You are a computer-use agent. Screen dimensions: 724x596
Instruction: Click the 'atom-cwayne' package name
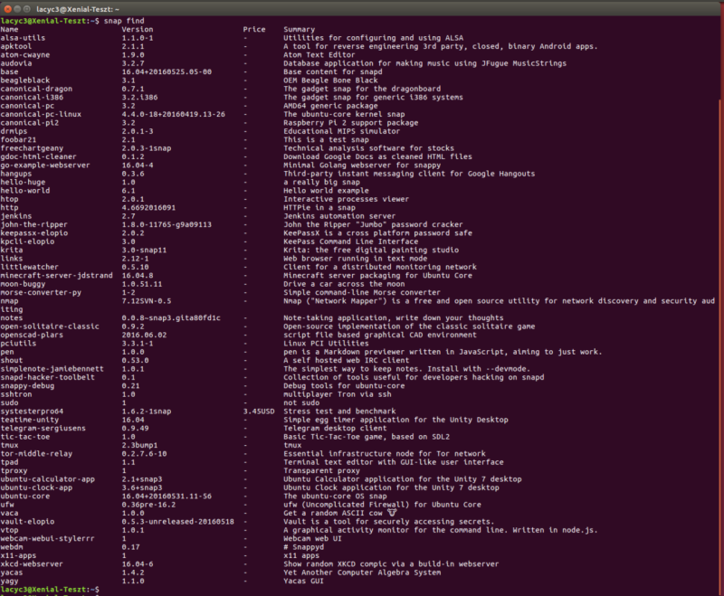[25, 55]
